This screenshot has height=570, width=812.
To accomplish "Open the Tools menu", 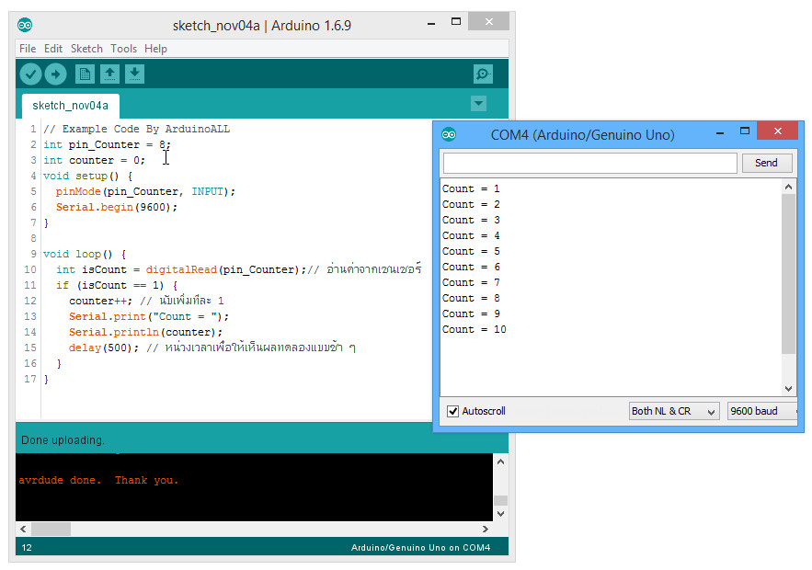I will [123, 49].
